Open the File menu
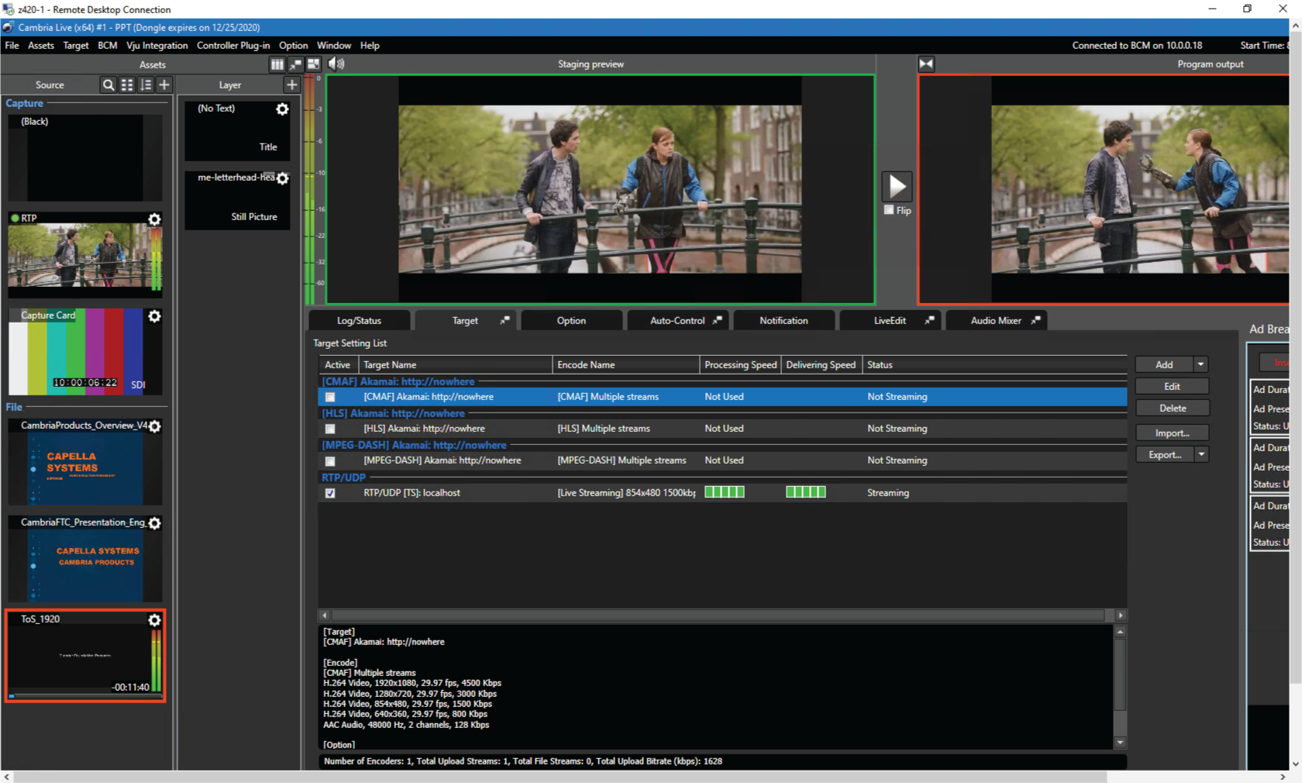 pos(12,45)
